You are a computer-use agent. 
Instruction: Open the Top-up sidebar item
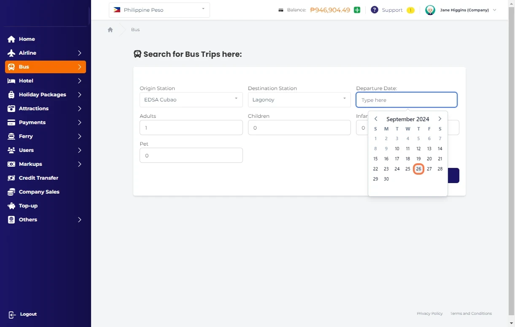click(x=28, y=206)
